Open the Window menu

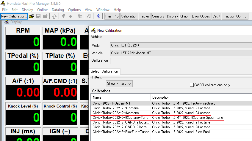[x=103, y=10]
